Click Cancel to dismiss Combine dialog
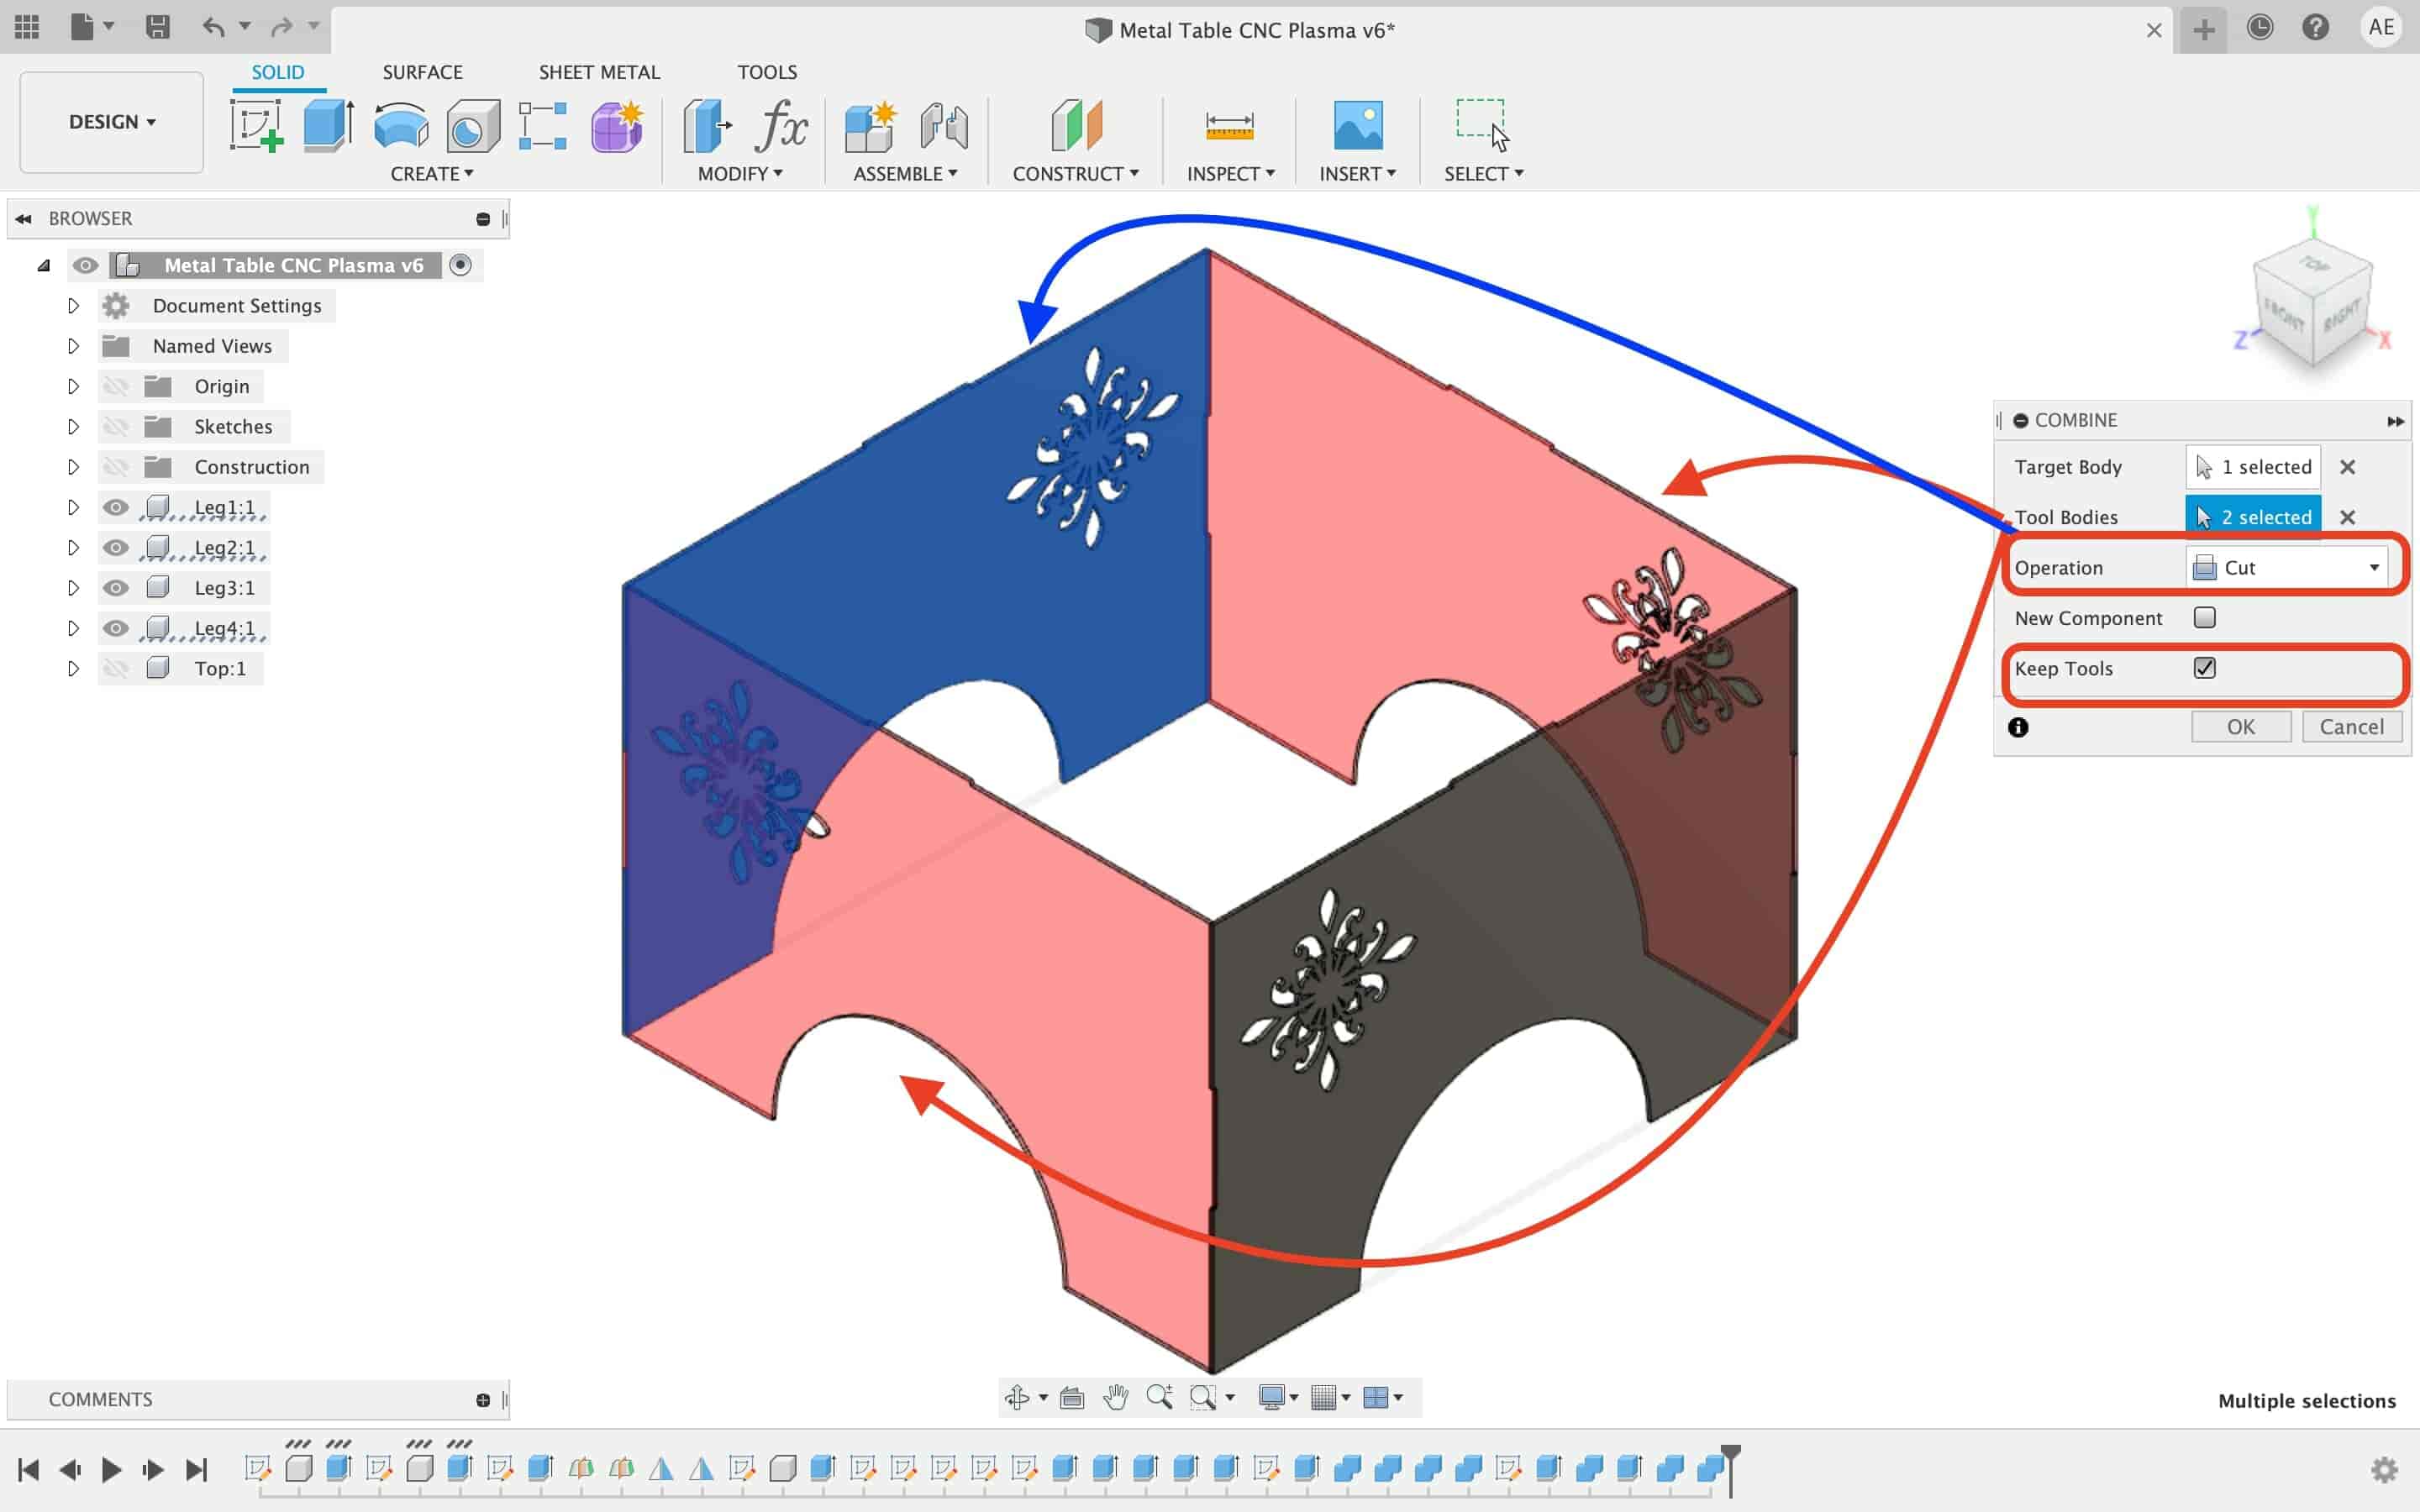The height and width of the screenshot is (1512, 2420). pyautogui.click(x=2352, y=727)
